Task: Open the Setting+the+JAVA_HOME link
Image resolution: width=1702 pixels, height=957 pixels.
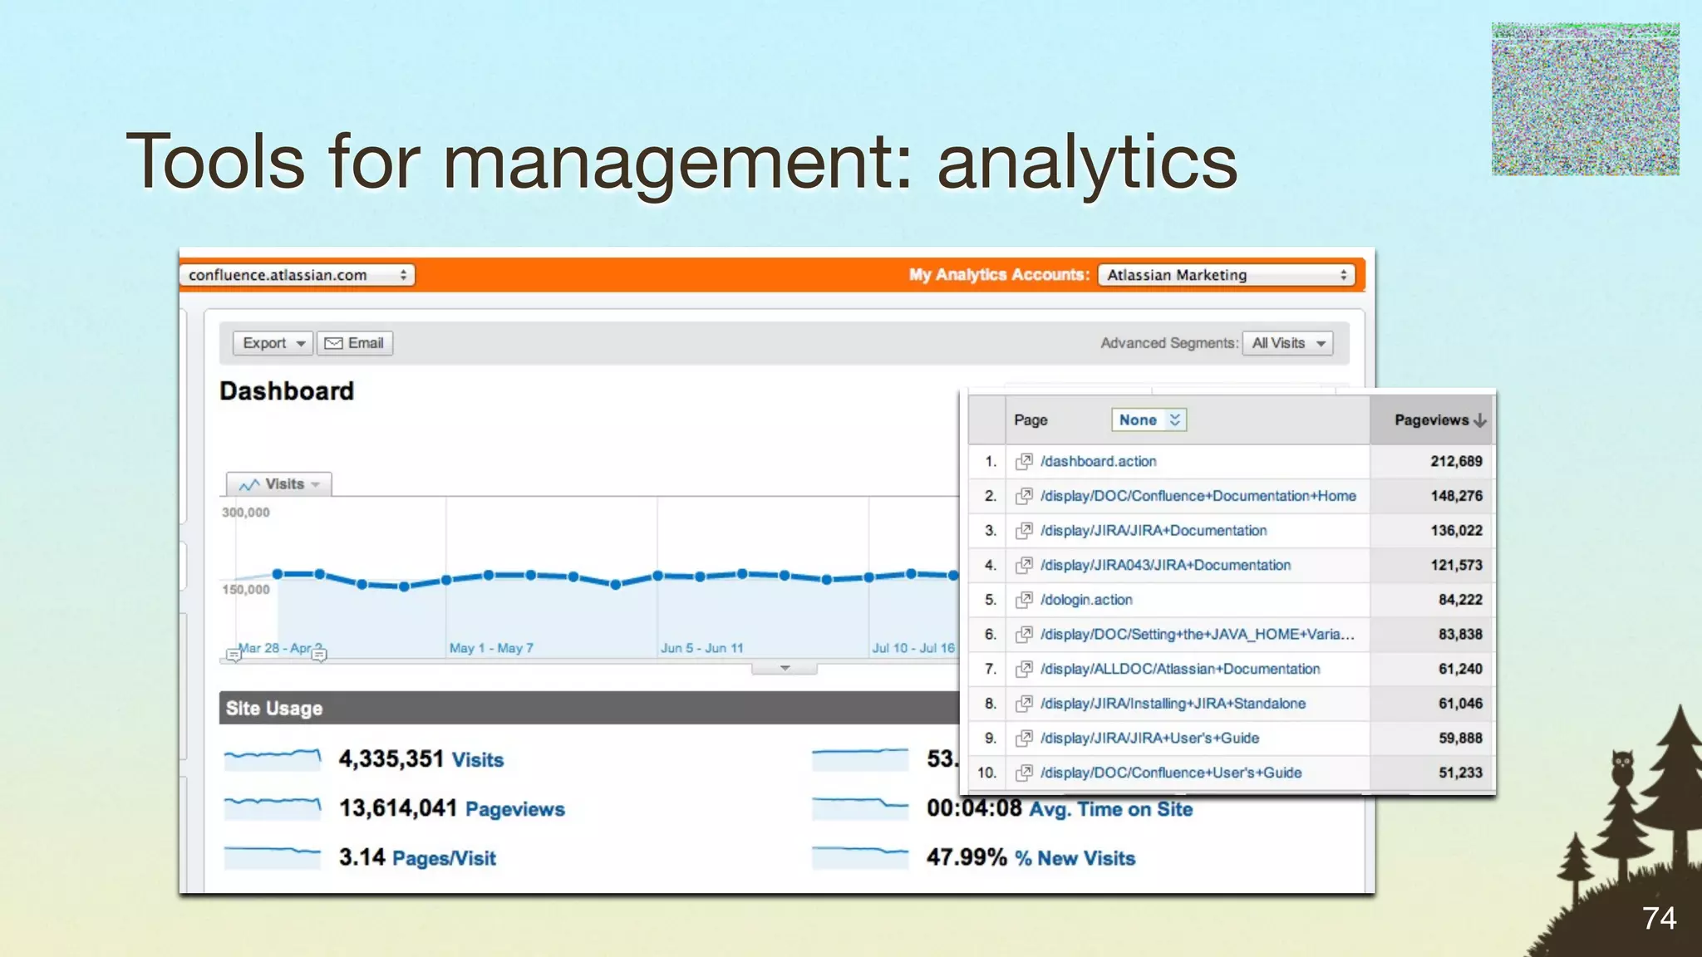Action: coord(1198,634)
